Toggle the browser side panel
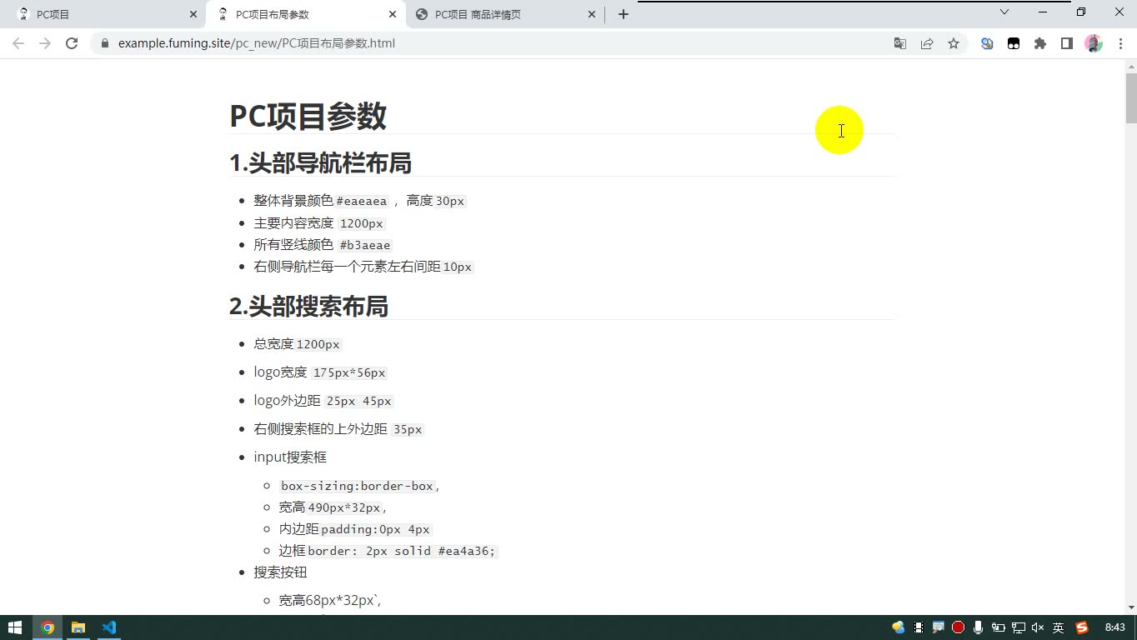 click(x=1067, y=43)
